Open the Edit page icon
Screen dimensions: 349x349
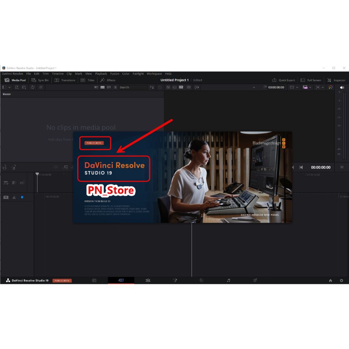click(x=148, y=280)
